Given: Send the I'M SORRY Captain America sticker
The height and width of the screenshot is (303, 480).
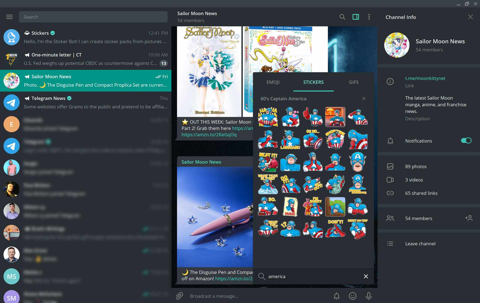Looking at the screenshot, I should [312, 207].
